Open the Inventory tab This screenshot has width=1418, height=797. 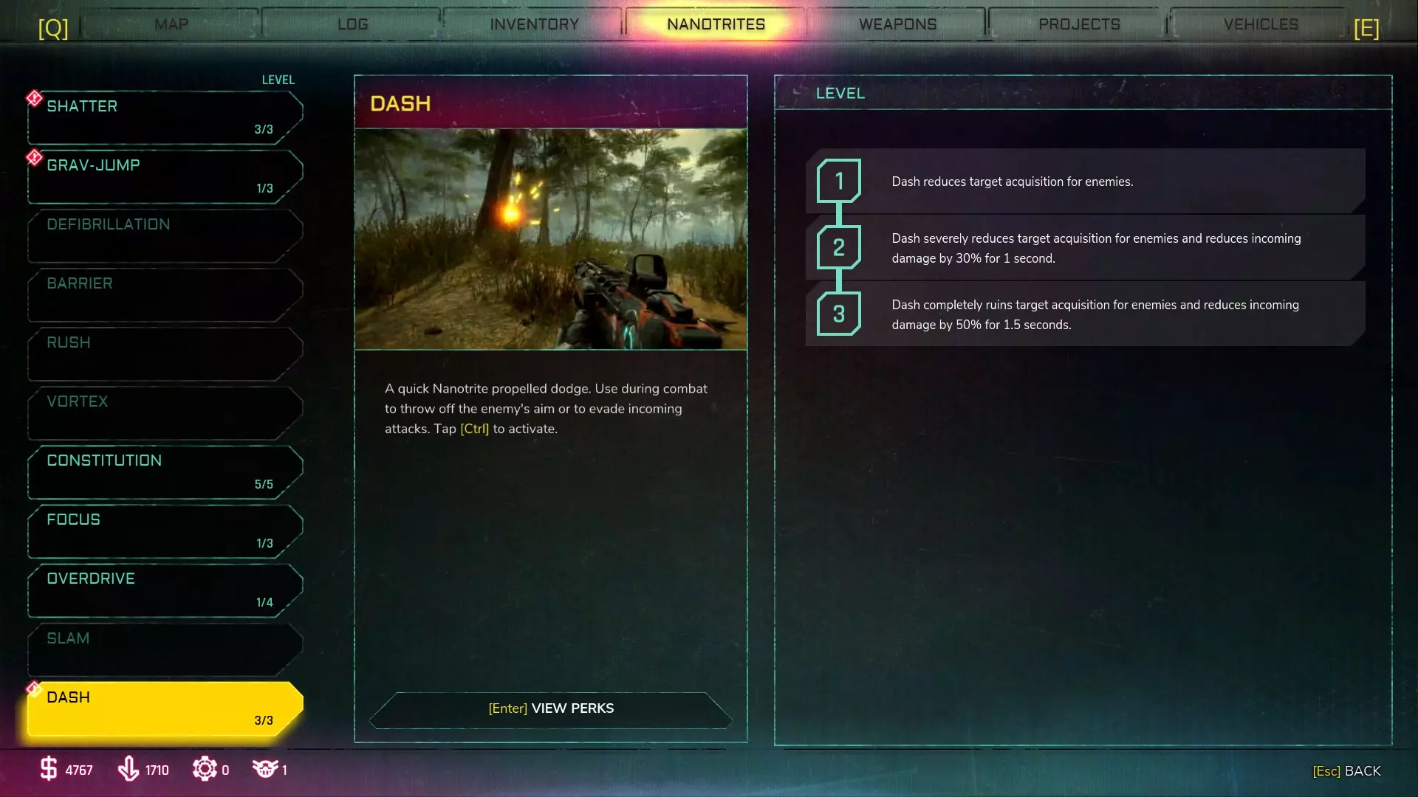pos(534,24)
